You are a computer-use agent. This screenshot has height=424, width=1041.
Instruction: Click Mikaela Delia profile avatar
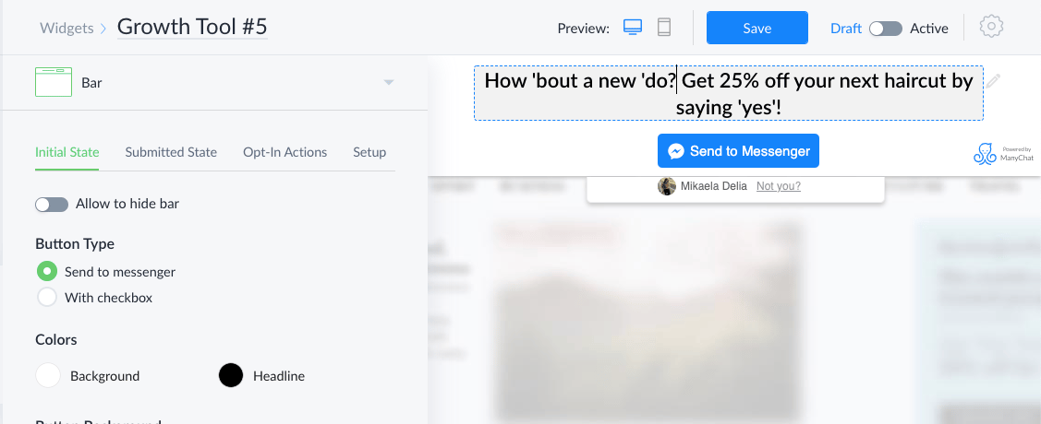pyautogui.click(x=667, y=186)
